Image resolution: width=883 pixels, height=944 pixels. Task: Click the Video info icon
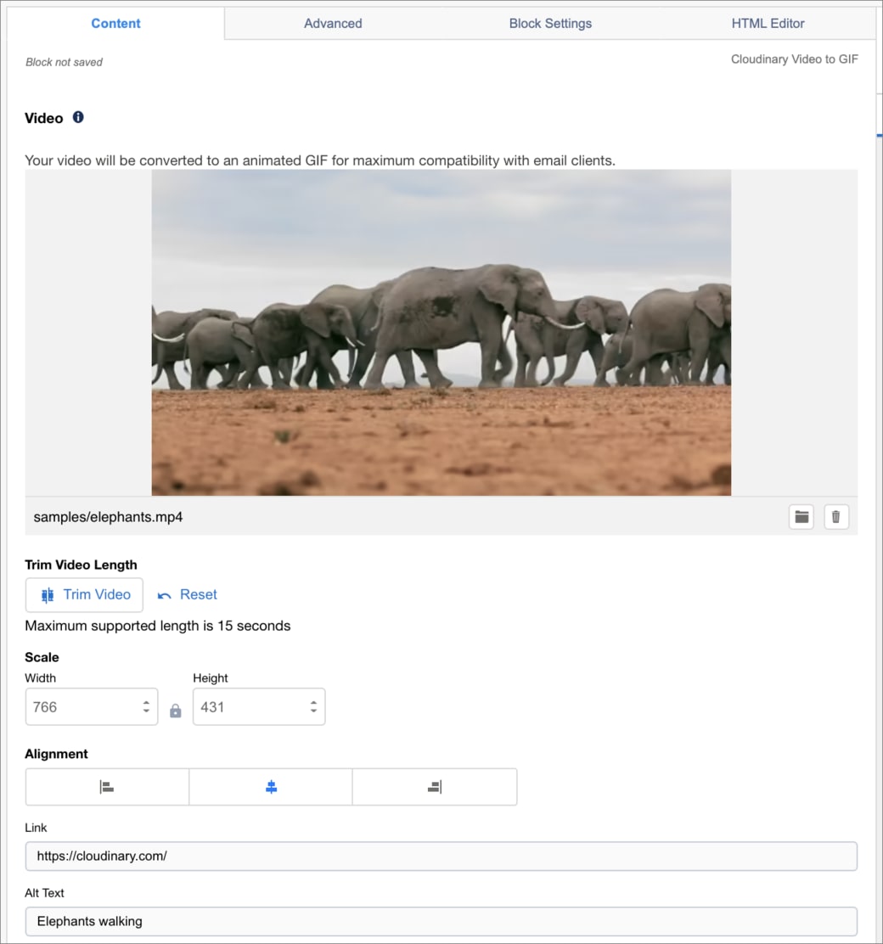click(x=78, y=117)
